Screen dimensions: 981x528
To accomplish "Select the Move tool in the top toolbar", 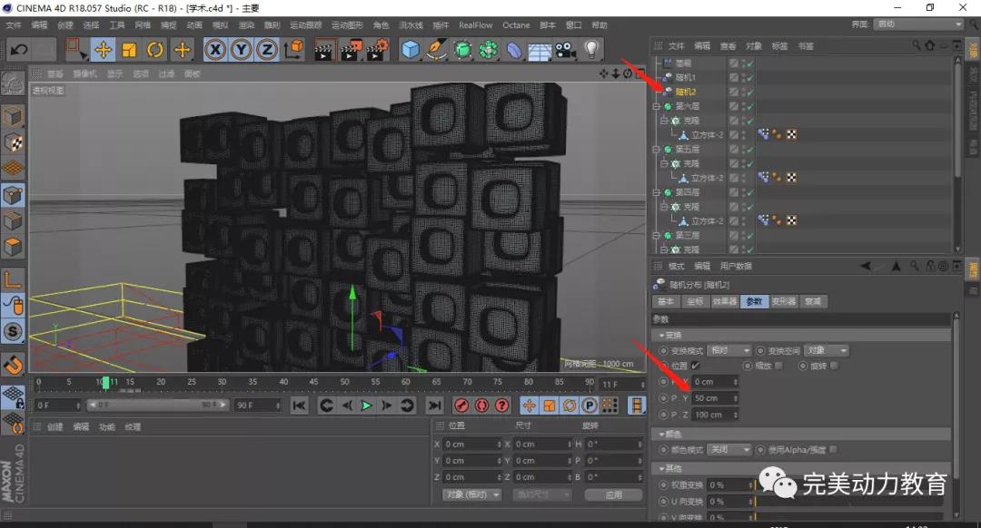I will pyautogui.click(x=102, y=49).
